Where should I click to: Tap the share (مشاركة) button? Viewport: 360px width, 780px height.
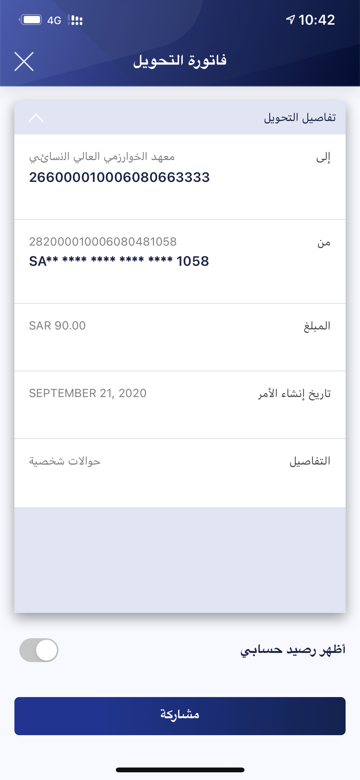pyautogui.click(x=180, y=716)
